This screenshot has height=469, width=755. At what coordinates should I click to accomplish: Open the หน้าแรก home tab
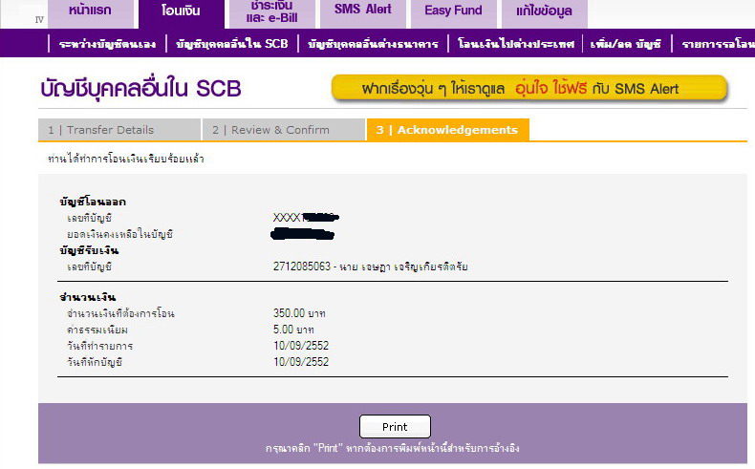[x=91, y=13]
